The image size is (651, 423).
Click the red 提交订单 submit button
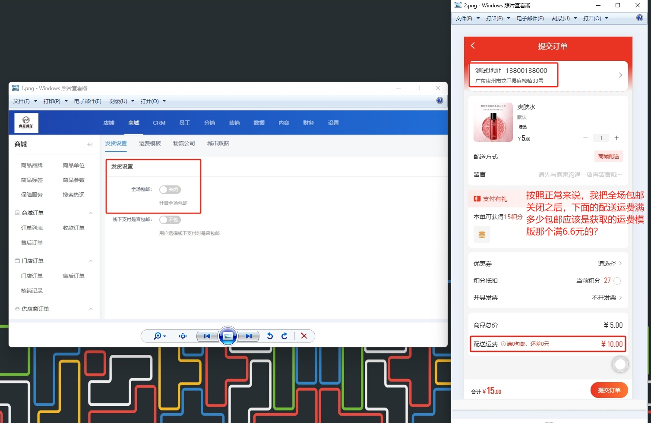[609, 390]
